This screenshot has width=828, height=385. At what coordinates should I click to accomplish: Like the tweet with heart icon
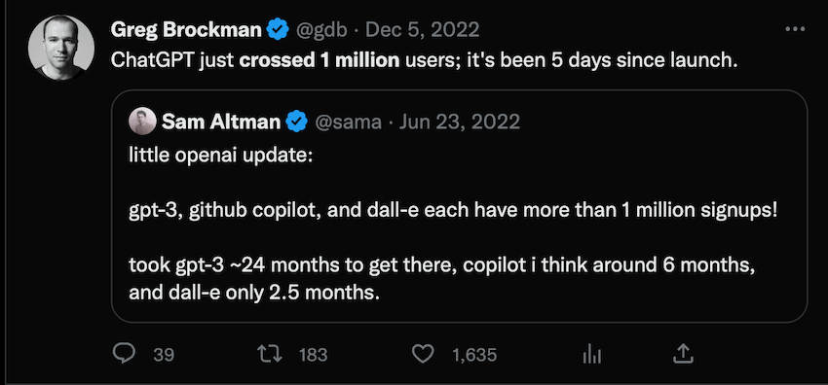(x=423, y=355)
